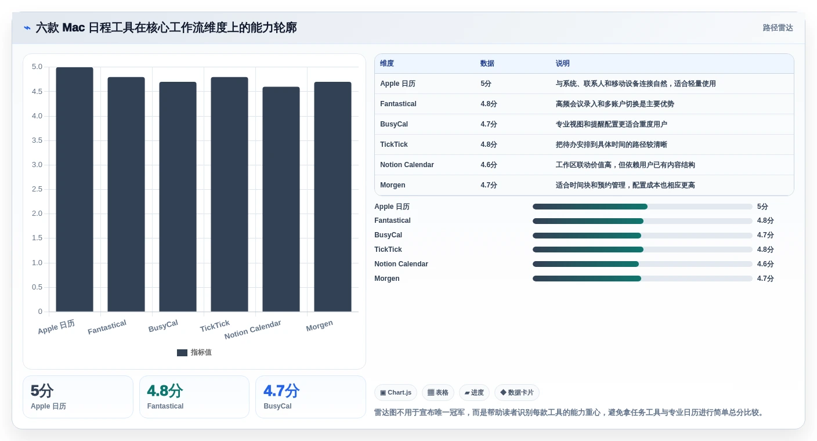This screenshot has height=441, width=817.
Task: Click the TickTick progress bar
Action: tap(642, 250)
